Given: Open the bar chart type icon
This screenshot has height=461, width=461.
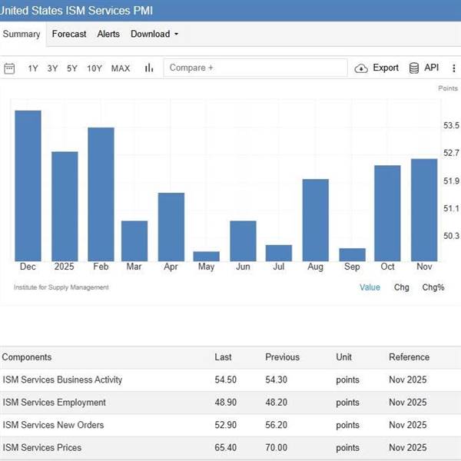Looking at the screenshot, I should tap(149, 68).
